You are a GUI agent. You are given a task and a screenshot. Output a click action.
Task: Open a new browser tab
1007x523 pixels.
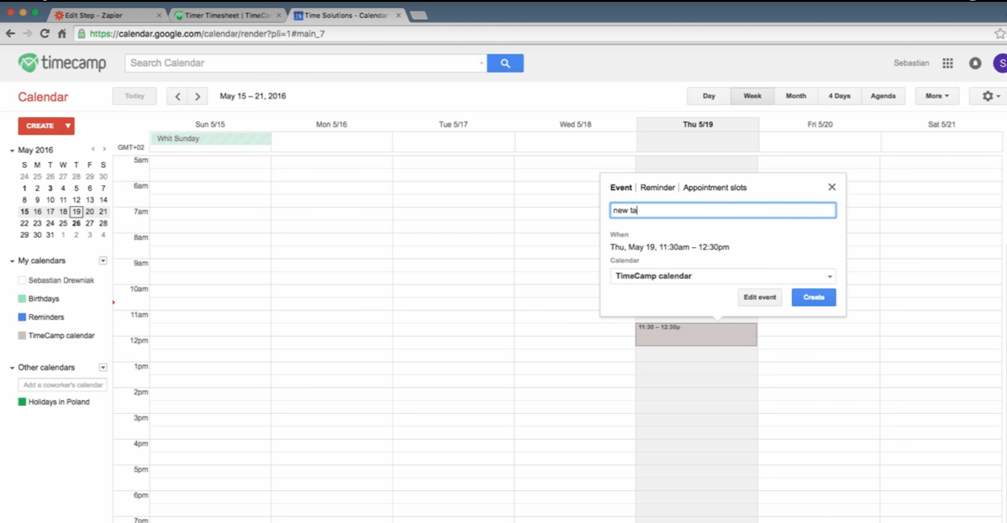[x=419, y=15]
